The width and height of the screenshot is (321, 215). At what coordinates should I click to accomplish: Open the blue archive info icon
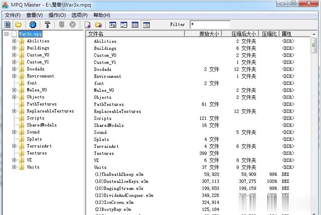click(x=33, y=25)
